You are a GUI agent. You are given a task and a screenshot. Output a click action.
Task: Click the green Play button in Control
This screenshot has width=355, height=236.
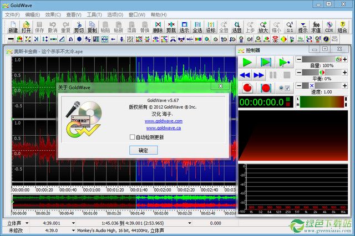[x=247, y=62]
